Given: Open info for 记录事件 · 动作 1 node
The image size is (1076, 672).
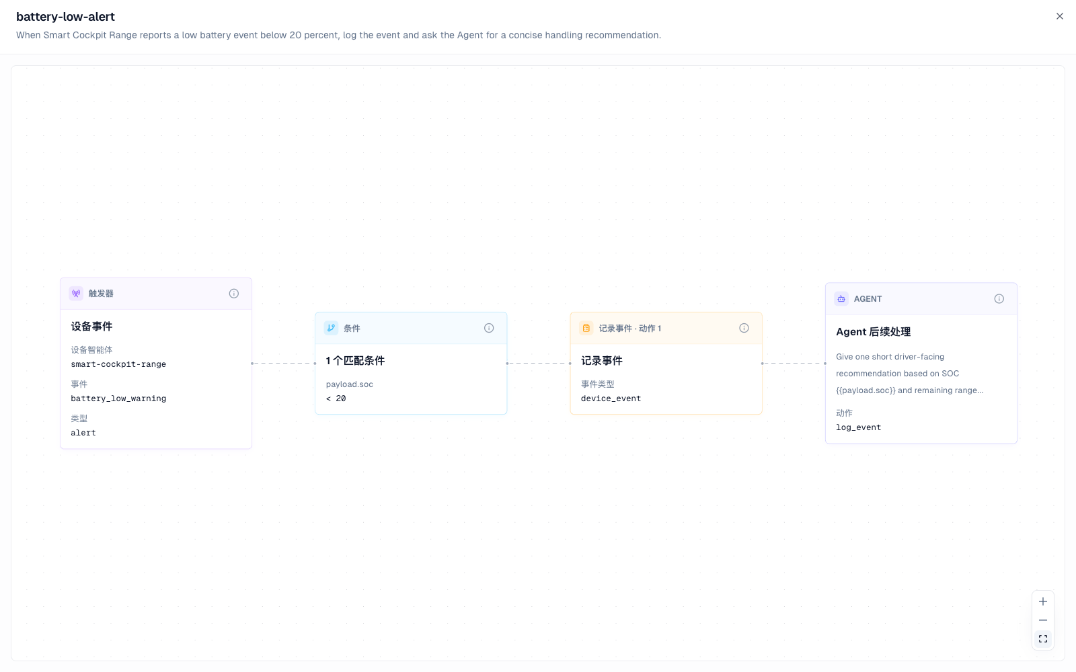Looking at the screenshot, I should click(744, 328).
